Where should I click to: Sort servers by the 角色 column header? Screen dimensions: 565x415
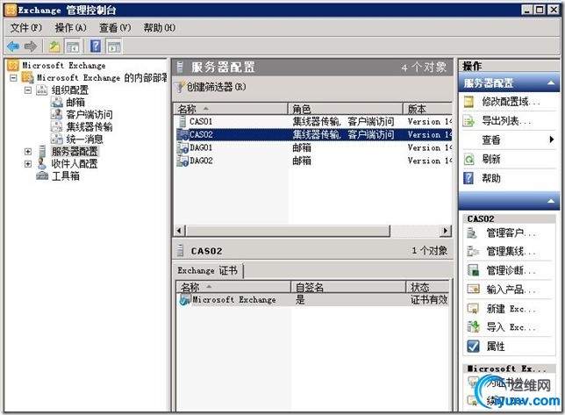pos(345,109)
